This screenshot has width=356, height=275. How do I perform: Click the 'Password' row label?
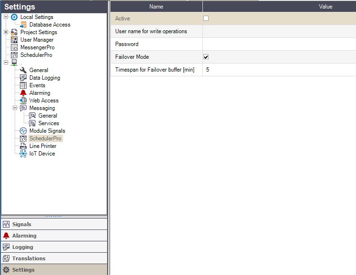coord(127,44)
